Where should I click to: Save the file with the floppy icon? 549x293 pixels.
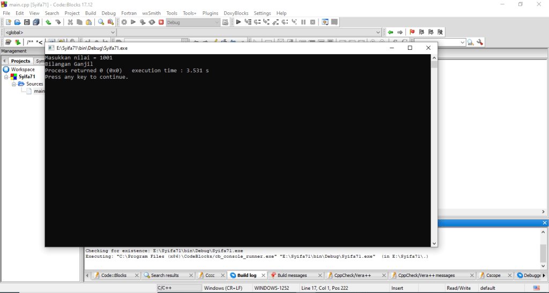27,22
